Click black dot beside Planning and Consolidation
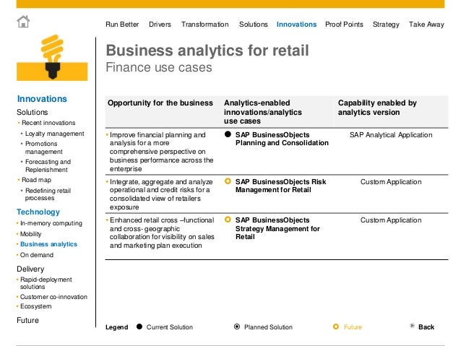461x346 pixels. [228, 134]
